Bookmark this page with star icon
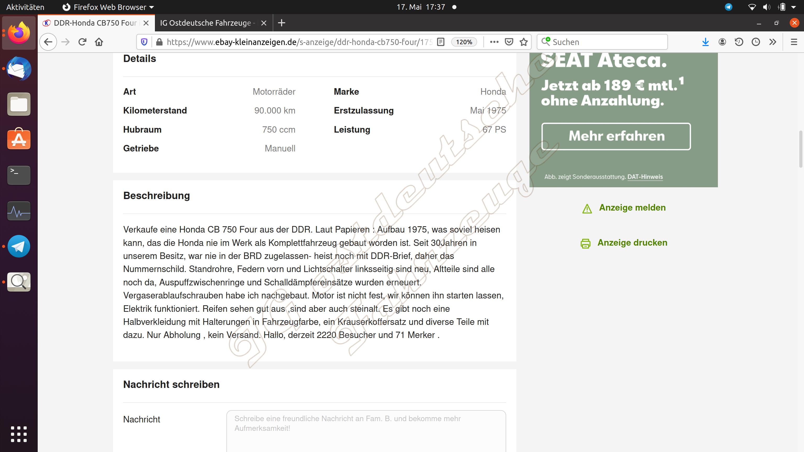The height and width of the screenshot is (452, 804). (x=524, y=42)
